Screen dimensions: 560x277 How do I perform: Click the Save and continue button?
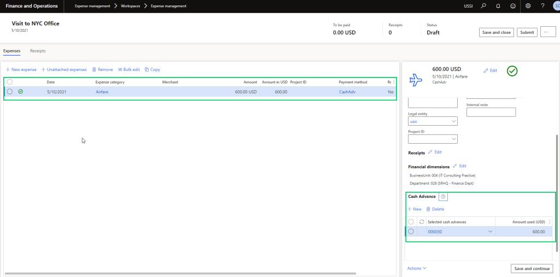tap(532, 268)
